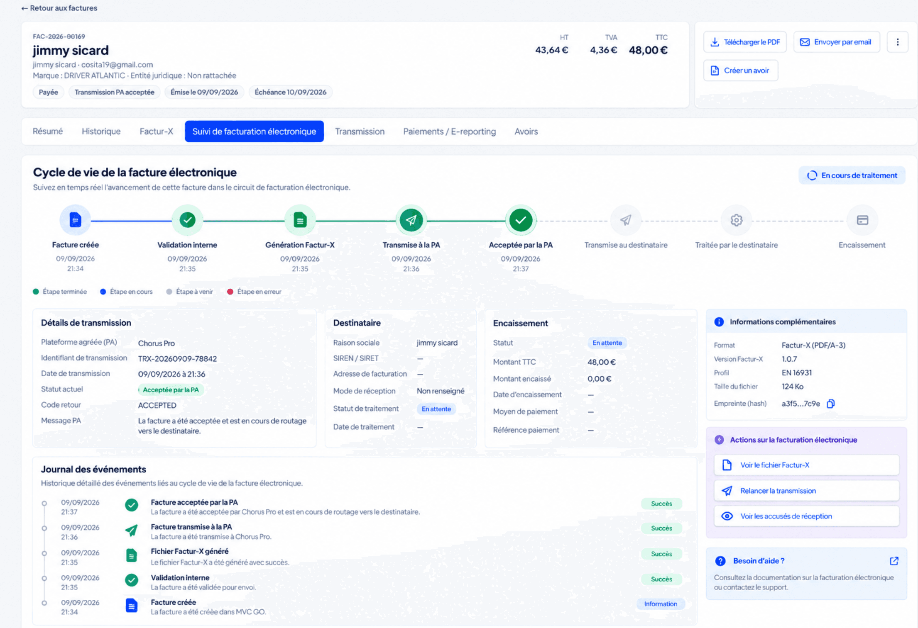Image resolution: width=918 pixels, height=628 pixels.
Task: Click Succès badge on Fichier Factur-X généré
Action: pyautogui.click(x=661, y=554)
